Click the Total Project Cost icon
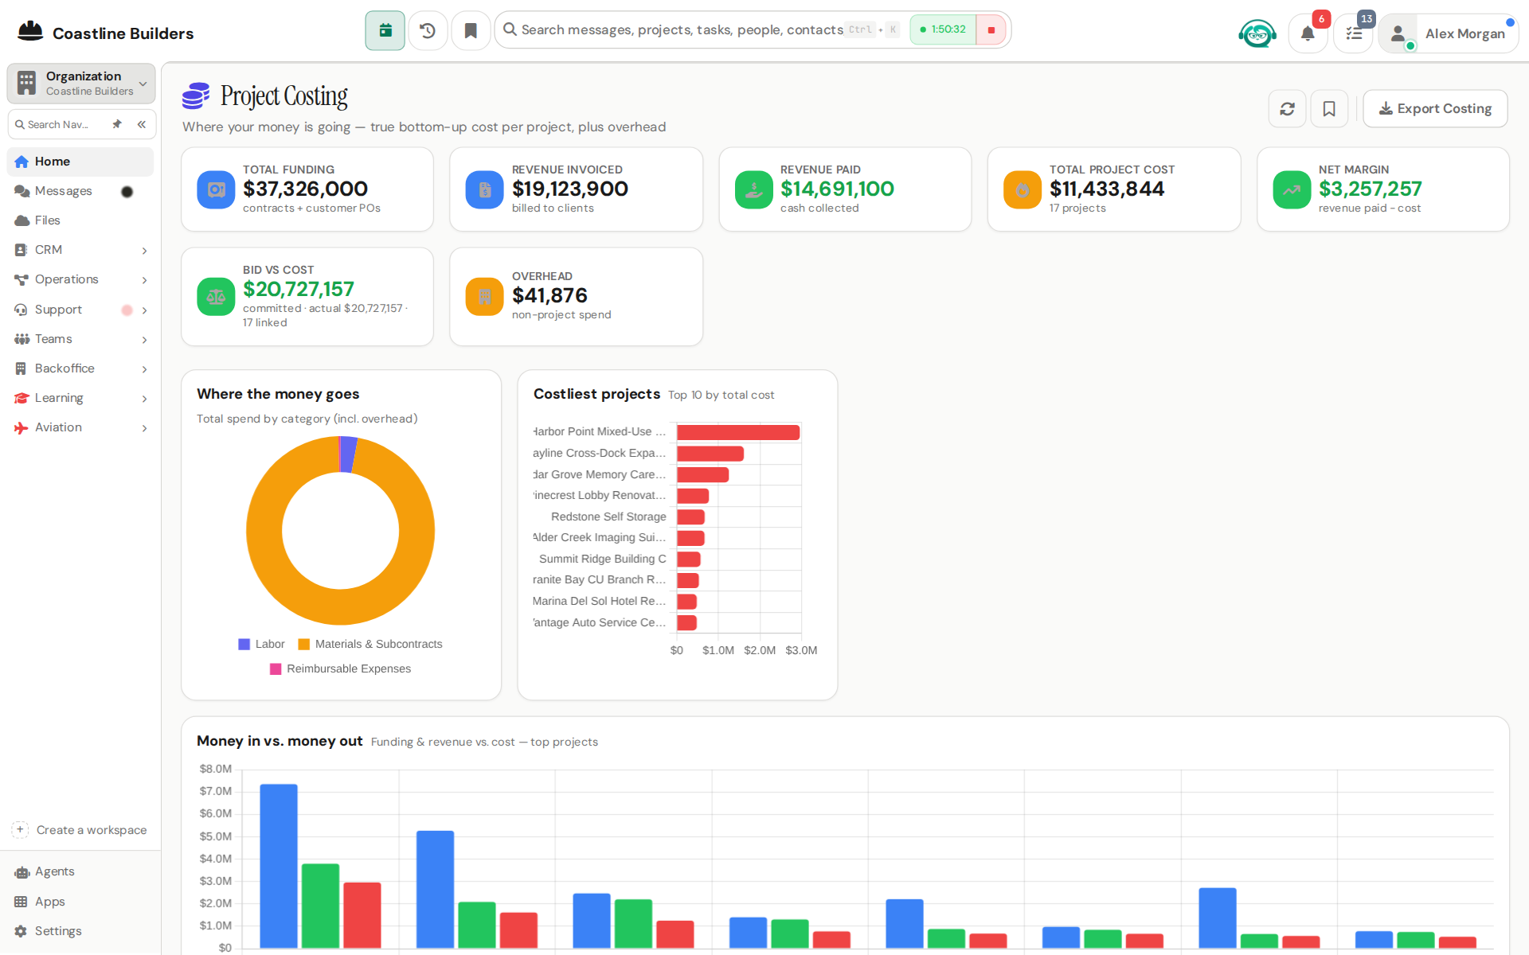Viewport: 1529px width, 955px height. click(x=1023, y=189)
